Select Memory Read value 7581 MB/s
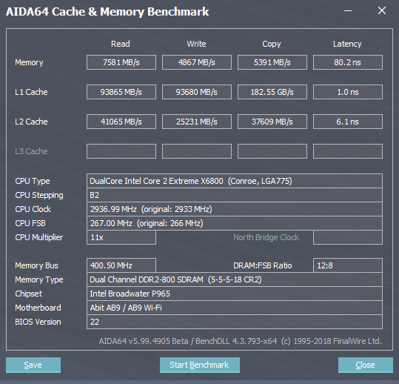The image size is (399, 384). tap(121, 62)
